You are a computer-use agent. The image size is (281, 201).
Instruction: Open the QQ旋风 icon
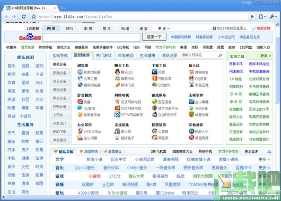click(x=154, y=85)
